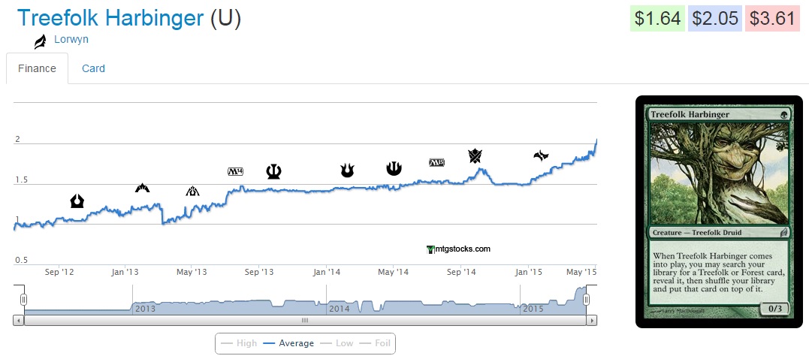Switch to the Card tab
Screen dimensions: 809x359
point(93,68)
